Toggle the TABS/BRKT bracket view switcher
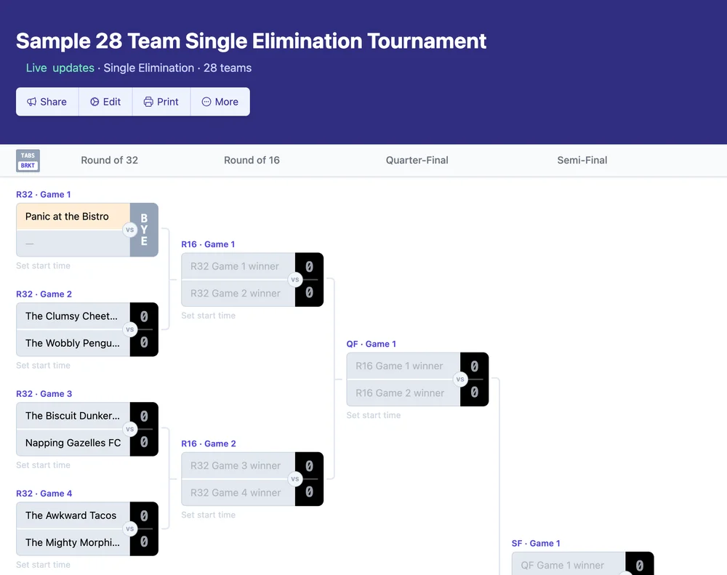This screenshot has height=575, width=727. click(28, 160)
